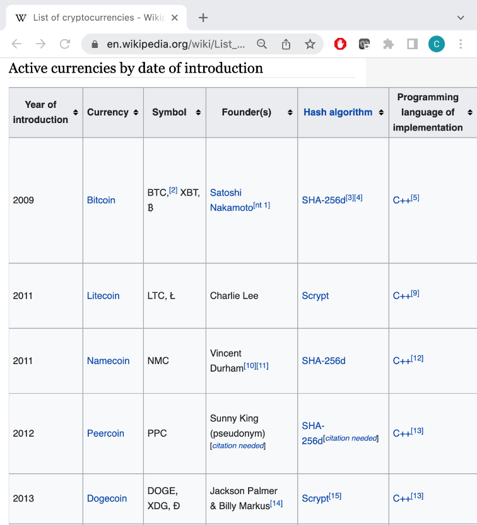477x525 pixels.
Task: Open SHA-256d link in Namecoin row
Action: pyautogui.click(x=323, y=360)
